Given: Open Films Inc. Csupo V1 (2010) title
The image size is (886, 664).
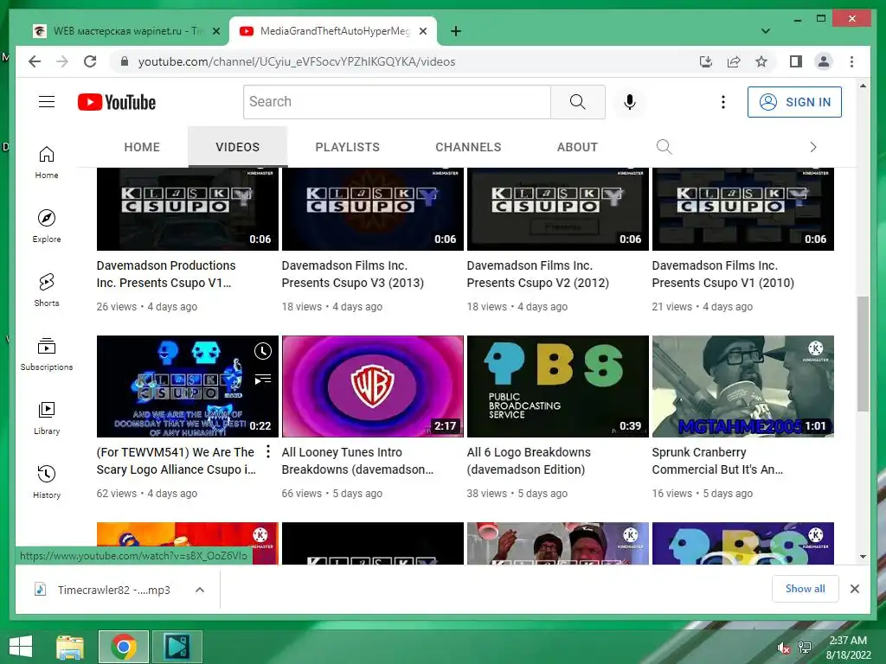Looking at the screenshot, I should [722, 274].
